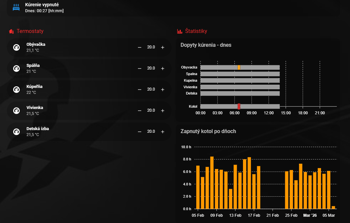This screenshot has height=223, width=350.
Task: Open the Kúrenie vypnuté status card
Action: 44,8
